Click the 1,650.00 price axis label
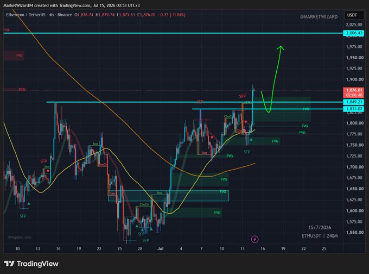This screenshot has height=274, width=369. pyautogui.click(x=354, y=189)
